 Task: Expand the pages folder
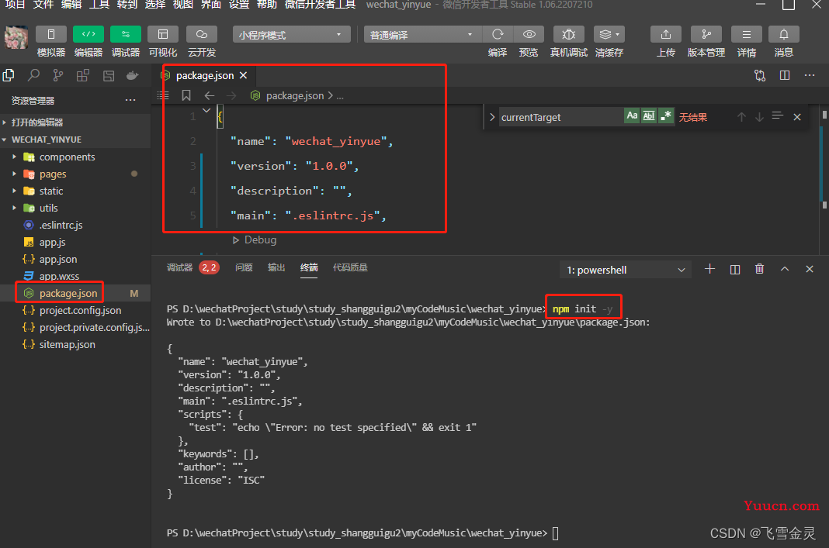[53, 174]
